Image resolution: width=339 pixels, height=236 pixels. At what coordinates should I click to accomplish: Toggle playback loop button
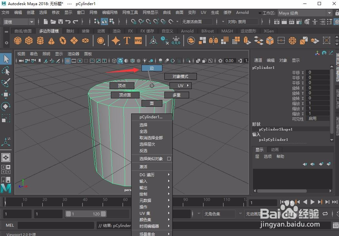coord(325,214)
